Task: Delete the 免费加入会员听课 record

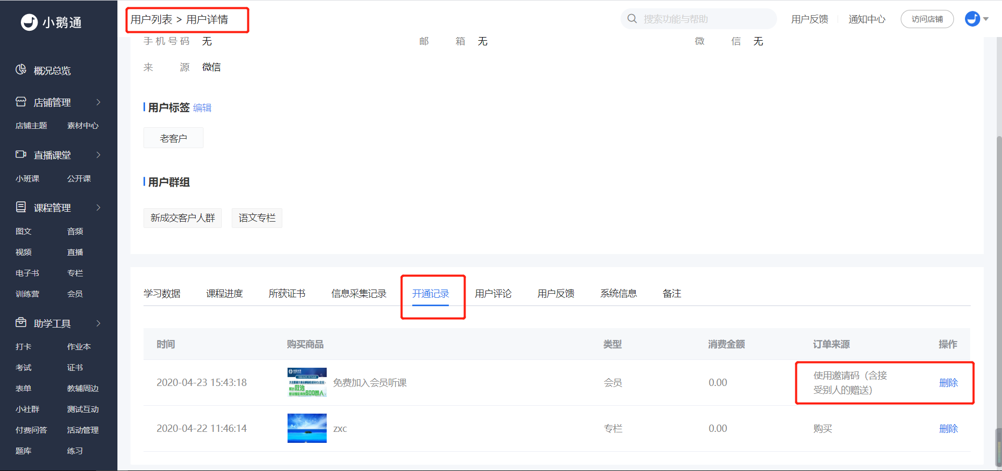Action: [948, 383]
